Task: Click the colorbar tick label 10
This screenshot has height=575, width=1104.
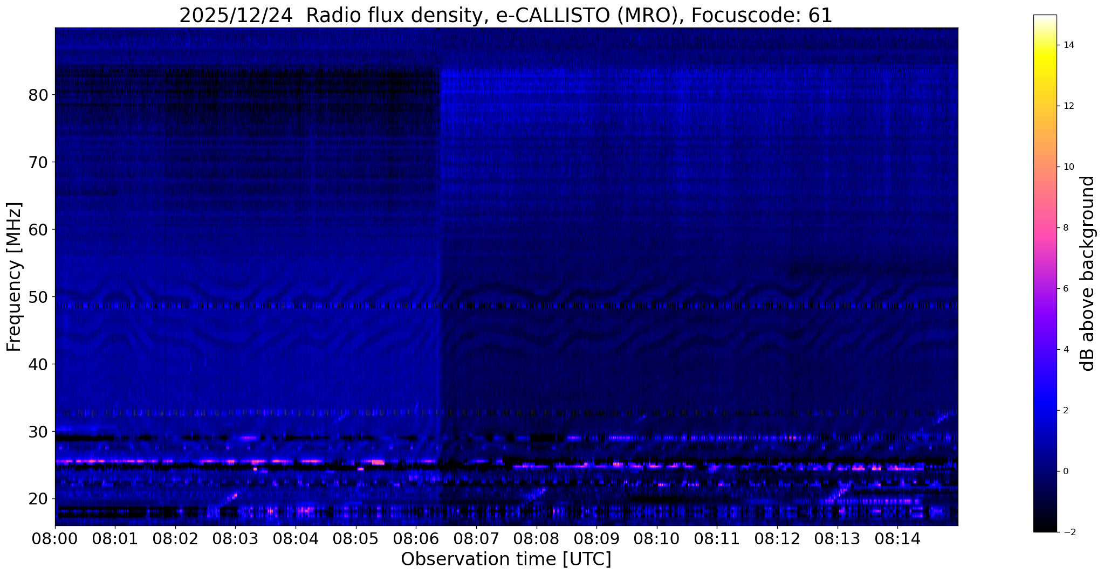Action: (x=1068, y=167)
